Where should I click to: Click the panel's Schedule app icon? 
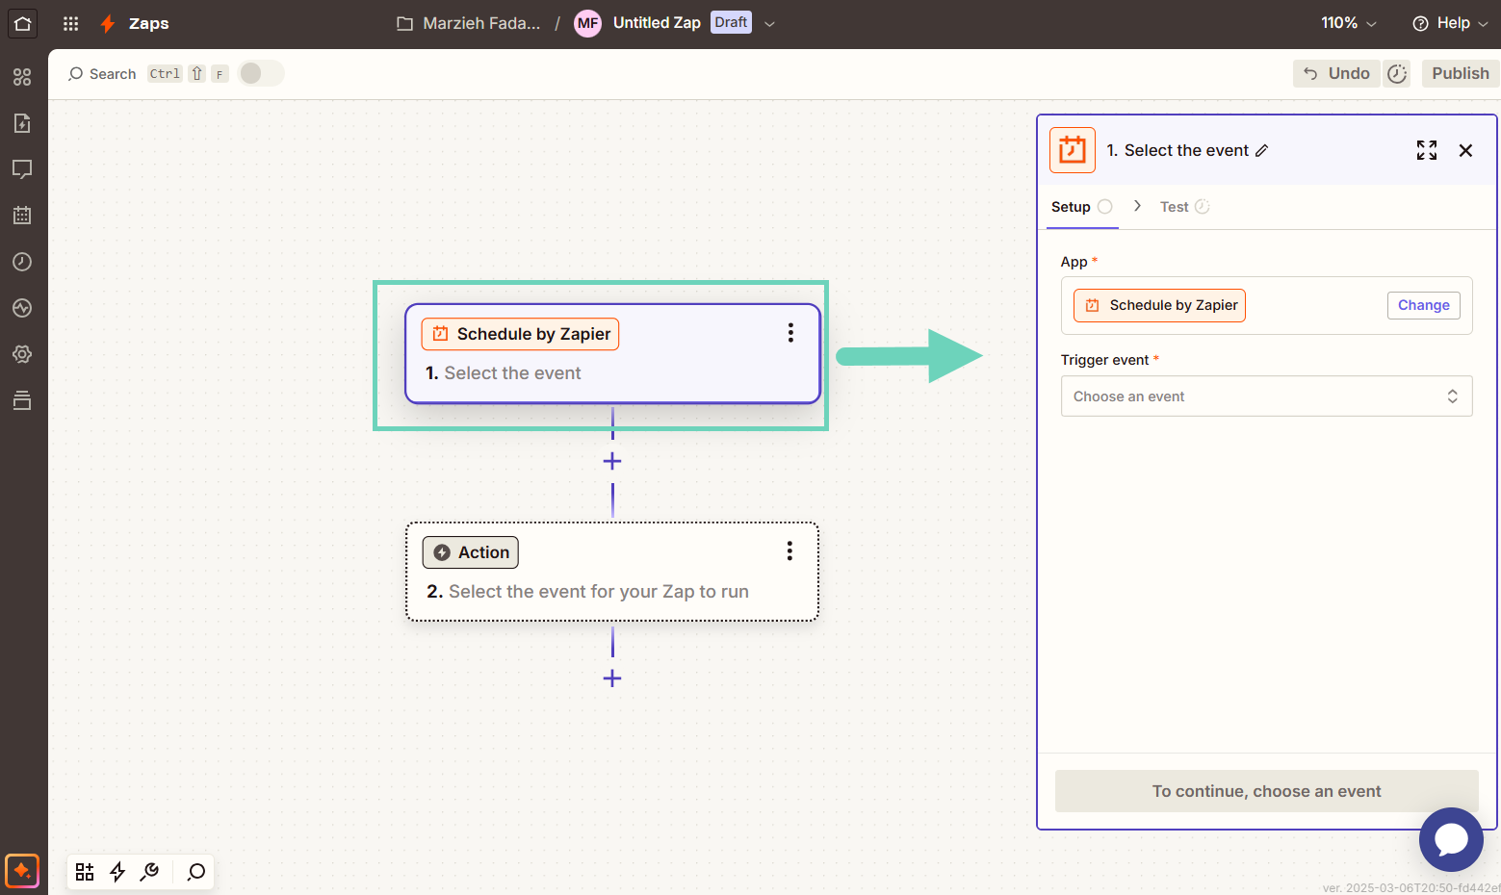[x=1073, y=150]
